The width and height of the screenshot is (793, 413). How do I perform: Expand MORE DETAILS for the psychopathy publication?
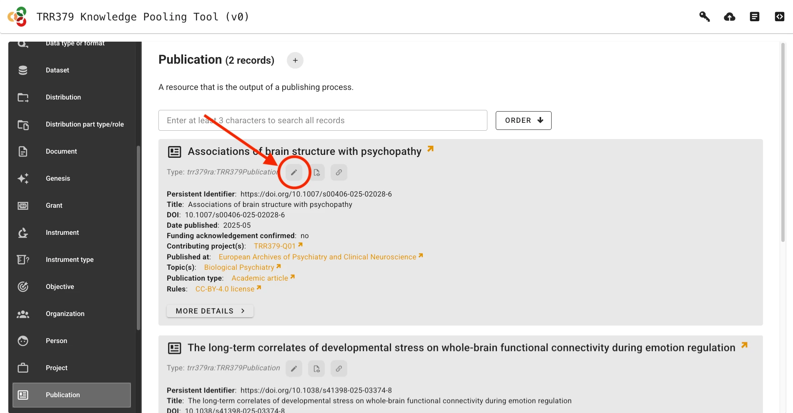pyautogui.click(x=210, y=311)
